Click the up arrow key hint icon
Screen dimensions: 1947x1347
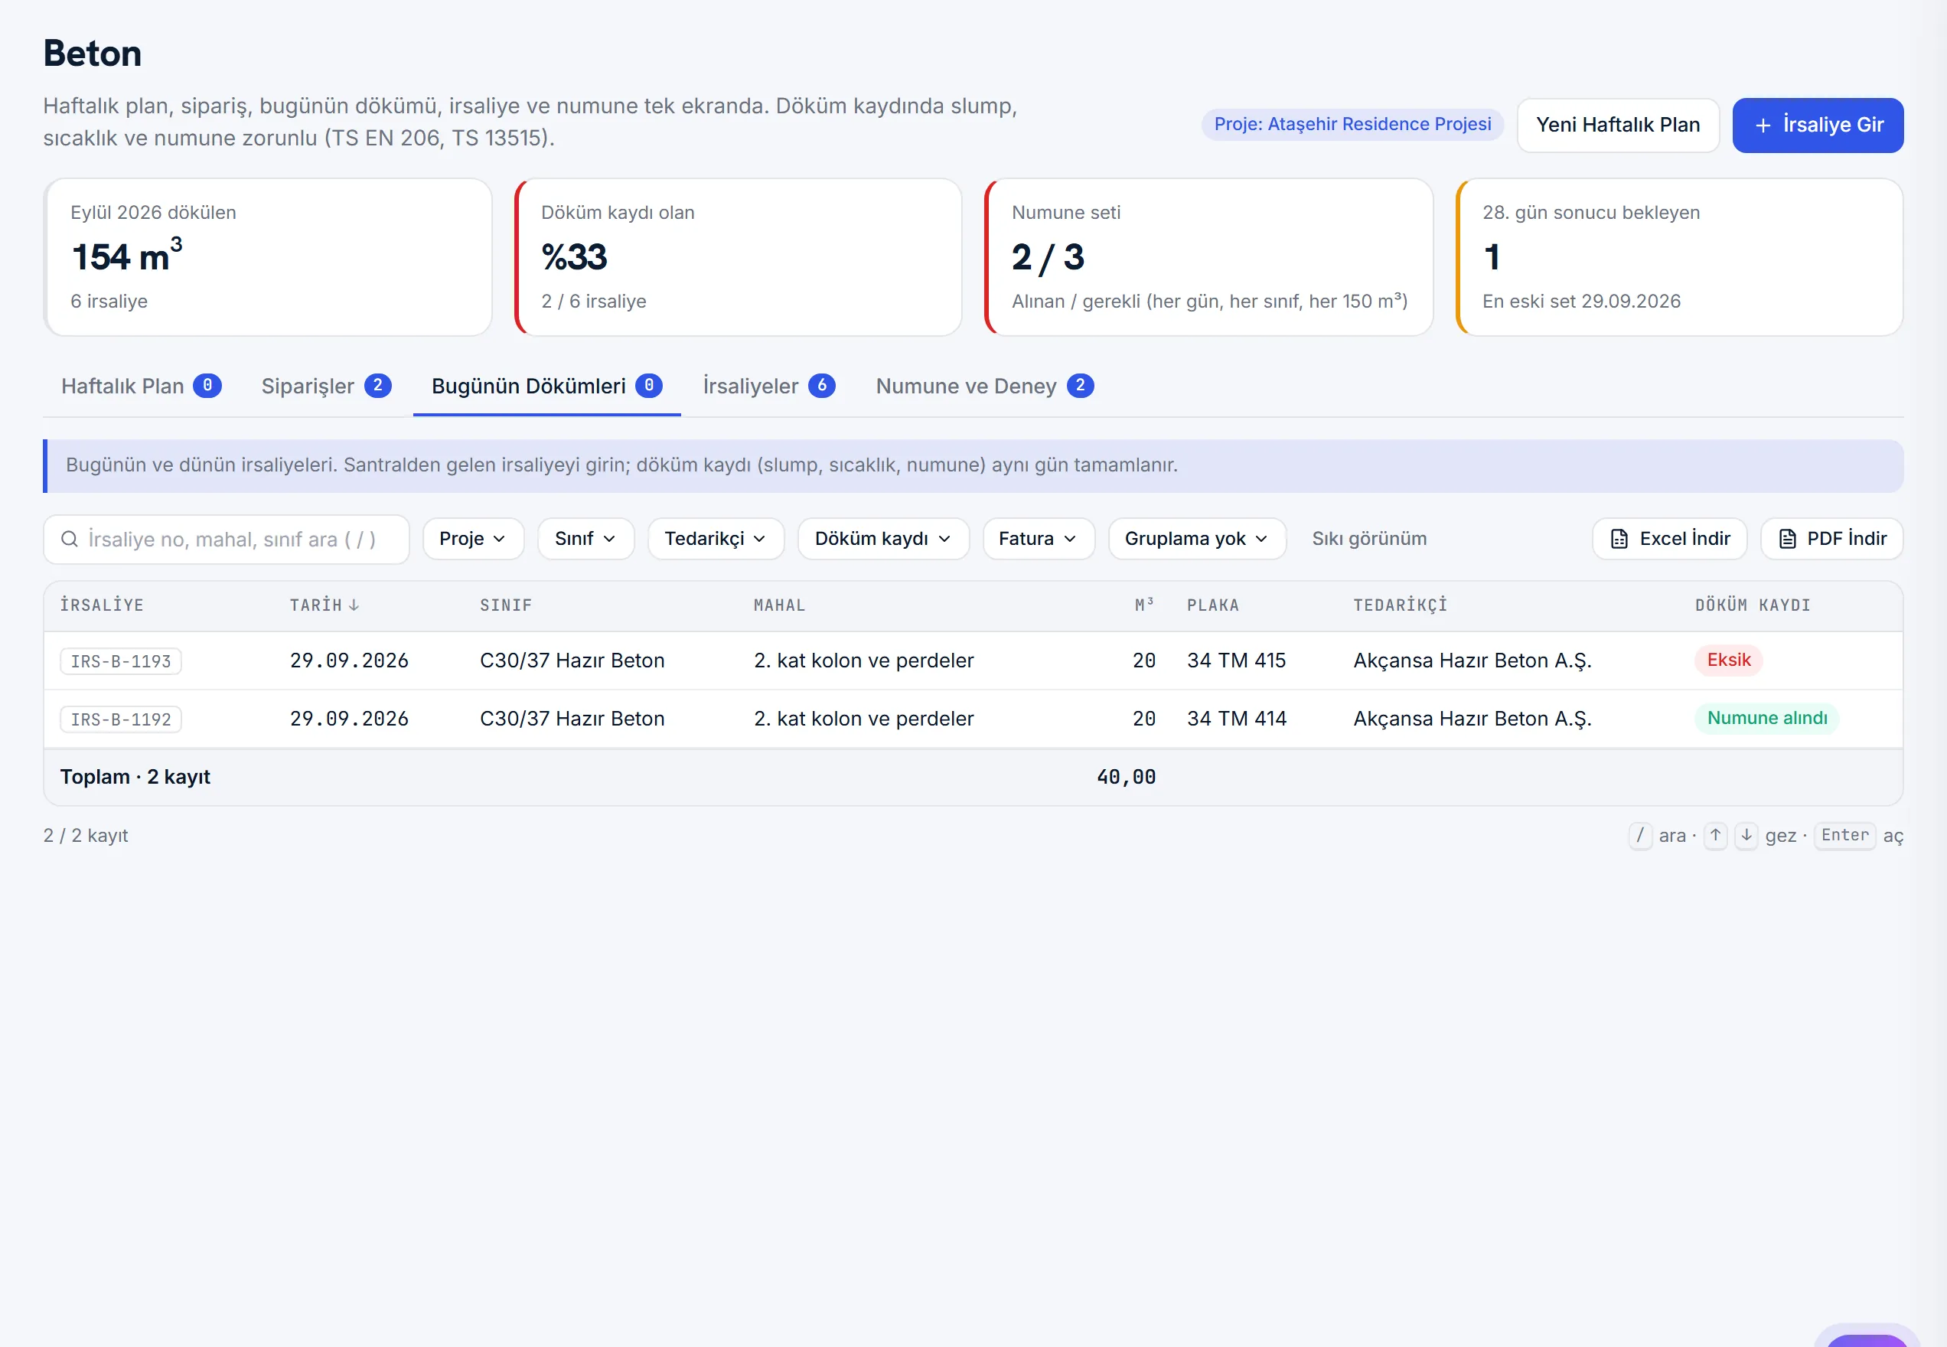(x=1715, y=835)
